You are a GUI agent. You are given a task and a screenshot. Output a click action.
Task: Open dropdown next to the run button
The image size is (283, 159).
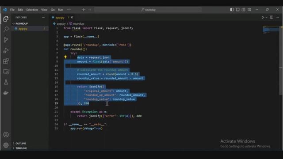click(266, 18)
